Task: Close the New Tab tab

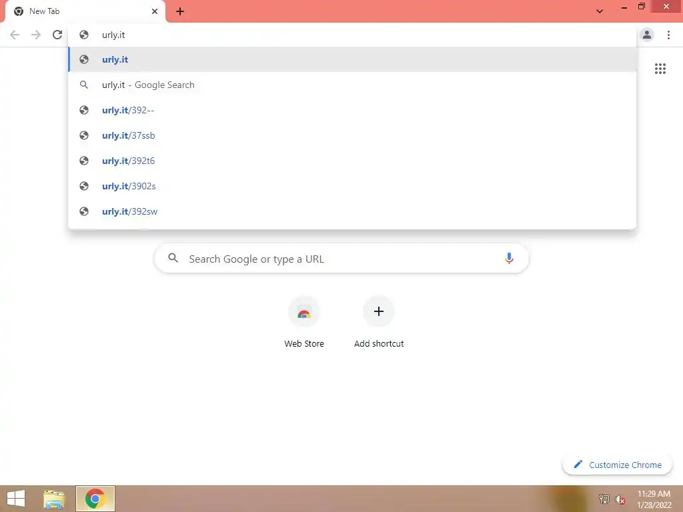Action: click(x=155, y=11)
